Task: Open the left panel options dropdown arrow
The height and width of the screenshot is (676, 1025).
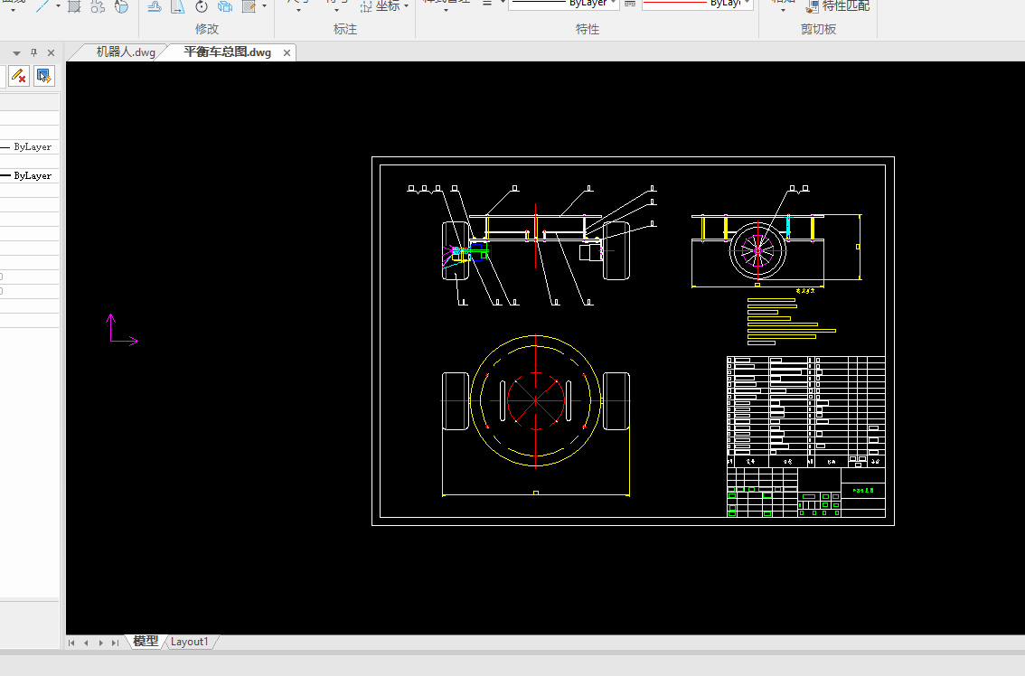Action: pos(16,53)
